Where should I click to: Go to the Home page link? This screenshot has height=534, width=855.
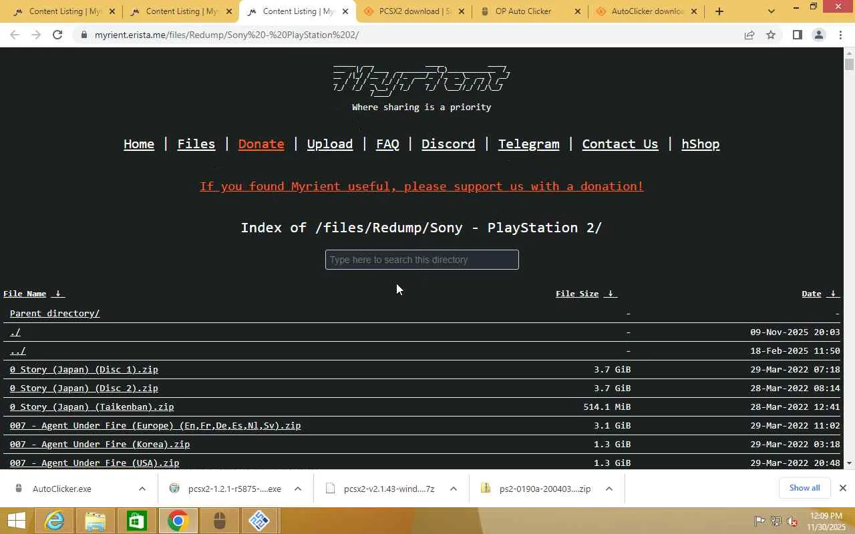[x=139, y=144]
